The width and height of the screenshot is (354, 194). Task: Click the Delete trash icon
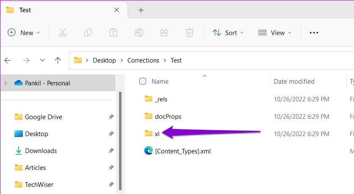(x=189, y=33)
